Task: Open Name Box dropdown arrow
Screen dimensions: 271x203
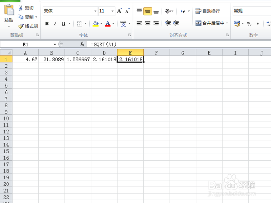Action: click(55, 45)
